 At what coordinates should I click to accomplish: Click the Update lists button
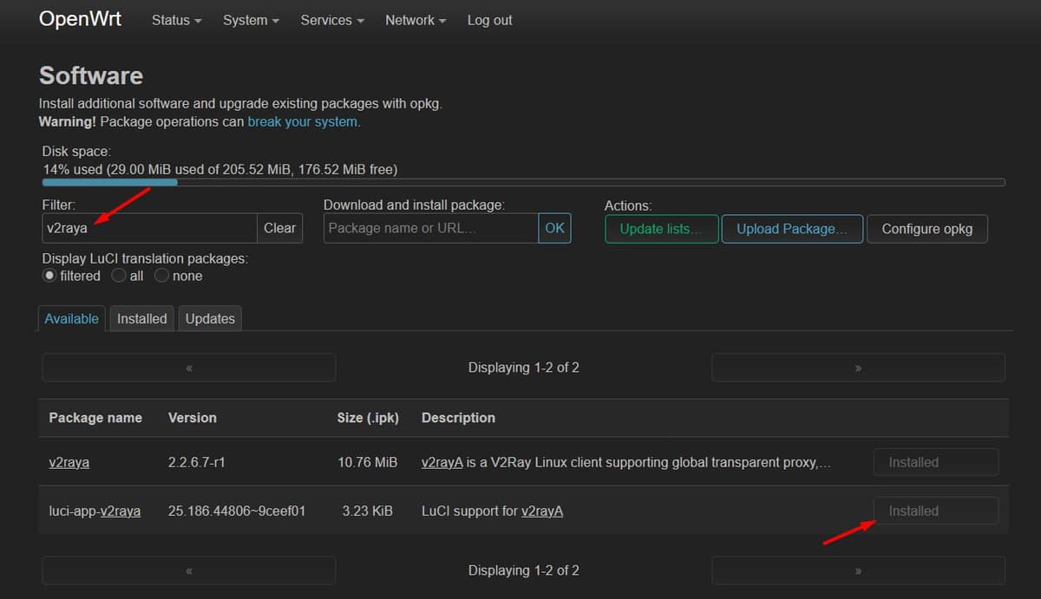(x=661, y=228)
